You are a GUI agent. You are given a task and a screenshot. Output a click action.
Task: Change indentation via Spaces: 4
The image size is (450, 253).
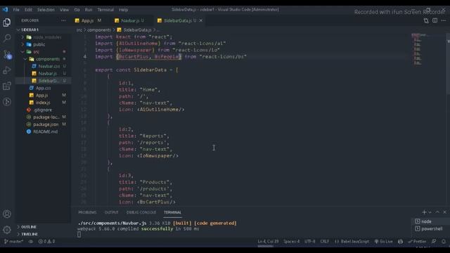point(291,242)
